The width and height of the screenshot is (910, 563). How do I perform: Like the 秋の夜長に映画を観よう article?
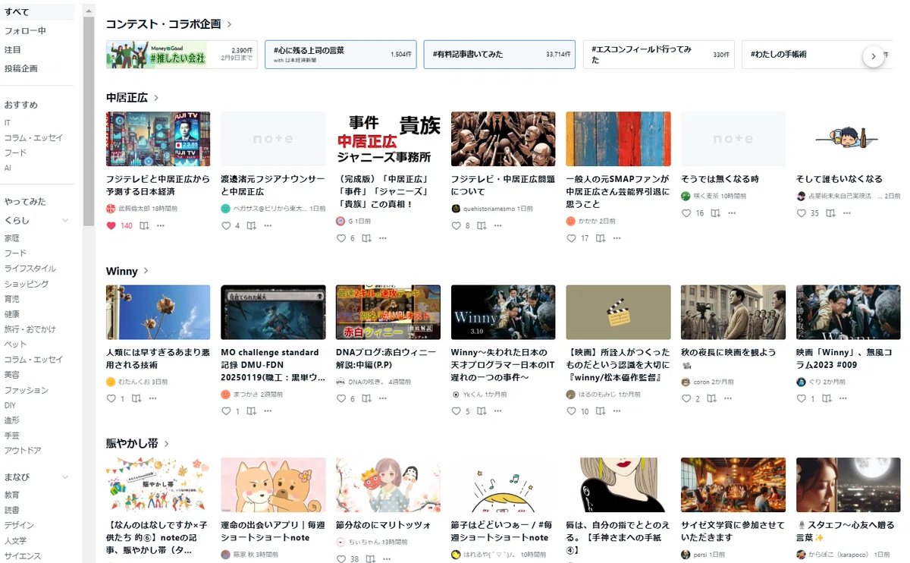pos(686,398)
